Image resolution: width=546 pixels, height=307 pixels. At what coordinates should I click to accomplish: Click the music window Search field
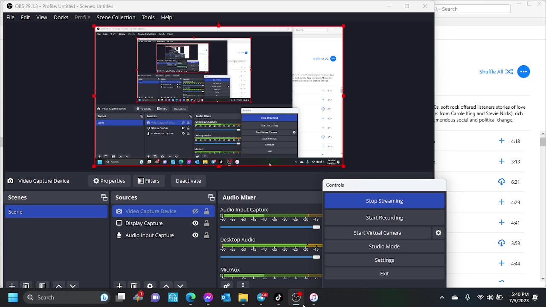click(473, 9)
